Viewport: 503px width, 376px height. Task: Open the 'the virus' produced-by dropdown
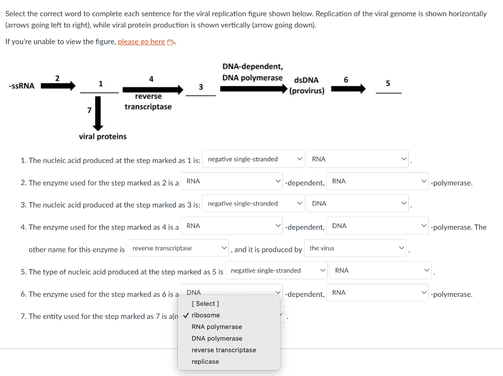[x=355, y=248]
